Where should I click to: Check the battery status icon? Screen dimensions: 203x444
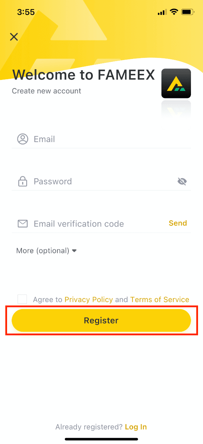point(187,12)
